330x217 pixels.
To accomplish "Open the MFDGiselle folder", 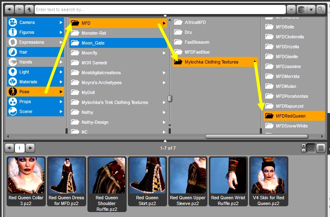I will pyautogui.click(x=294, y=57).
